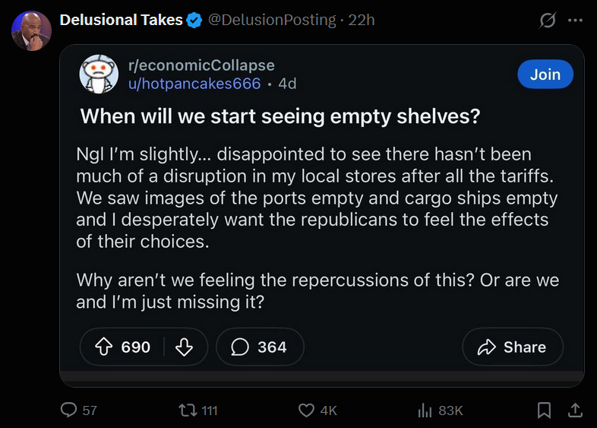Open the three-dot more options menu
The width and height of the screenshot is (597, 428).
pyautogui.click(x=575, y=21)
